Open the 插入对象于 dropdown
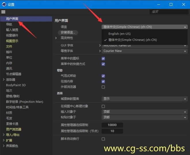The width and height of the screenshot is (190, 155). pyautogui.click(x=145, y=112)
